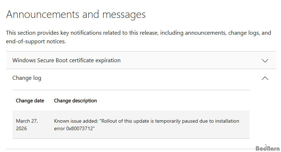
Task: Click the Change date column header
Action: 30,101
